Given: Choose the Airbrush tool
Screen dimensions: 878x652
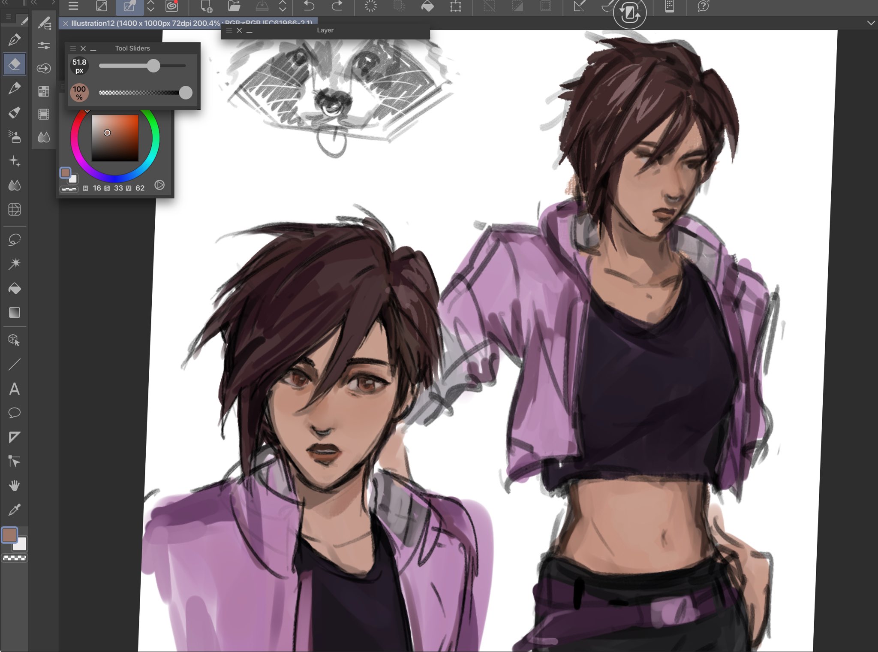Looking at the screenshot, I should pos(14,137).
